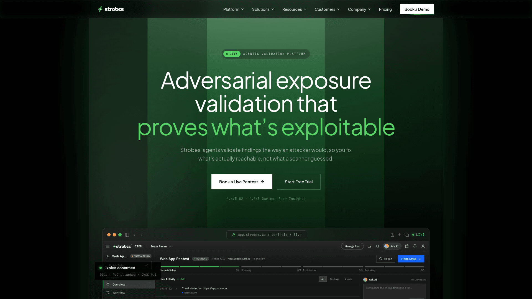
Task: Select the All activity filter tab
Action: coord(323,279)
